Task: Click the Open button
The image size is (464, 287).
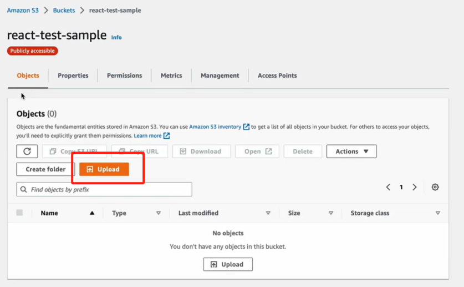Action: pyautogui.click(x=257, y=152)
